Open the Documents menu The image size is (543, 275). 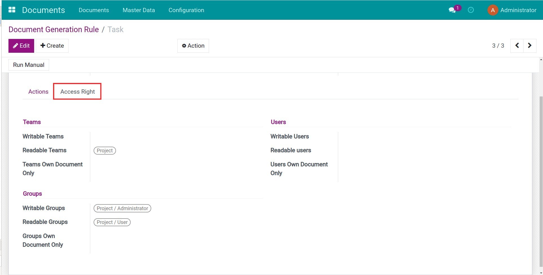[x=94, y=10]
